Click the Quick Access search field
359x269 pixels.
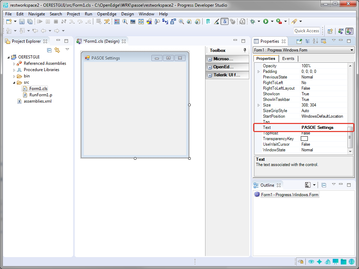coord(306,31)
